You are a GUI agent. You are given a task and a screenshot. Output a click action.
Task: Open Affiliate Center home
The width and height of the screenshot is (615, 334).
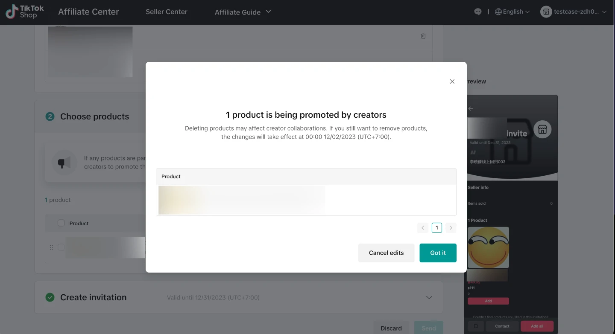pyautogui.click(x=88, y=12)
